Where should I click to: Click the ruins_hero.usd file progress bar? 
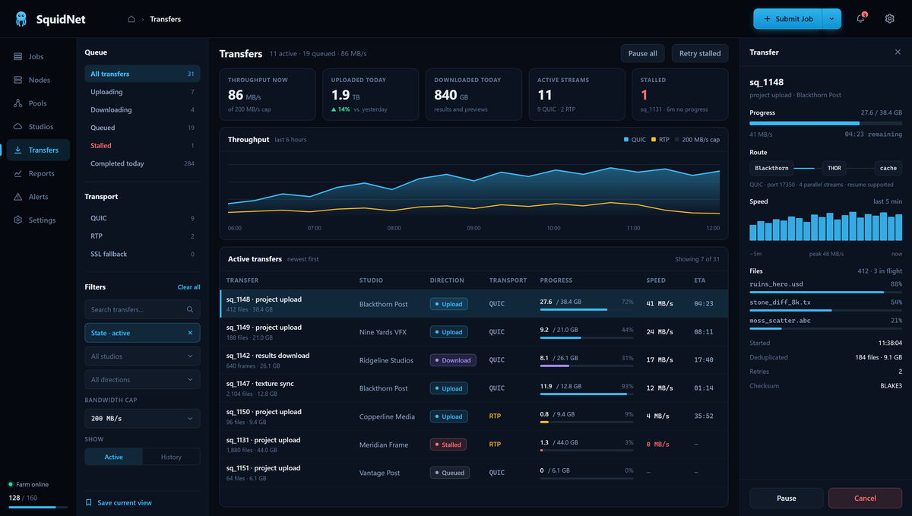(x=826, y=292)
